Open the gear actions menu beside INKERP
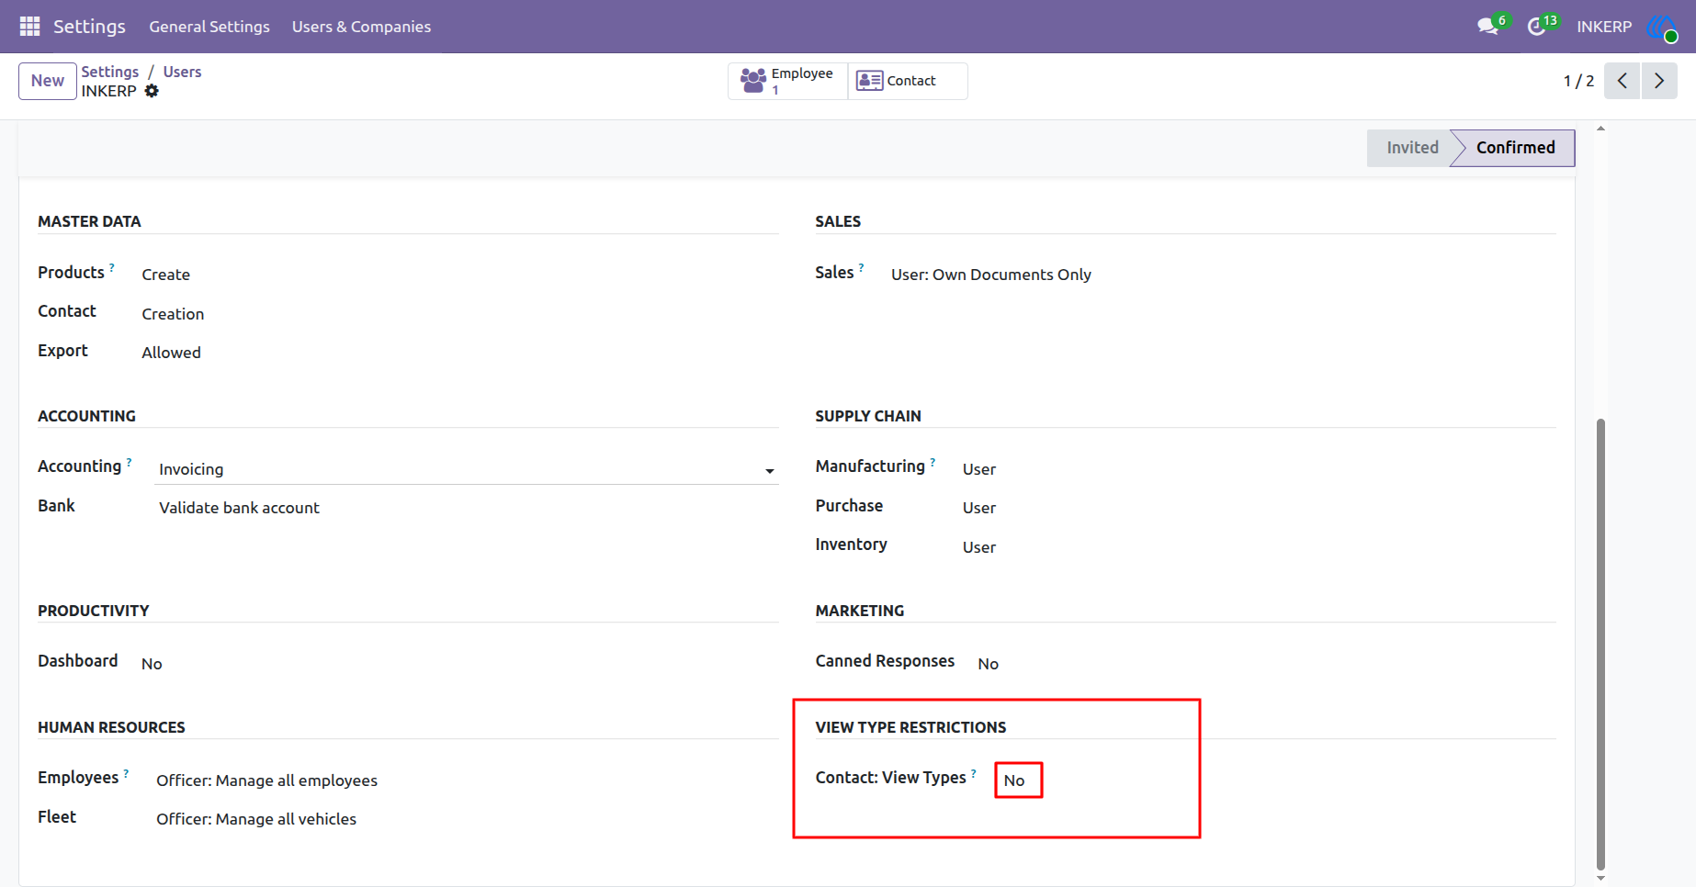This screenshot has width=1696, height=887. 152,91
